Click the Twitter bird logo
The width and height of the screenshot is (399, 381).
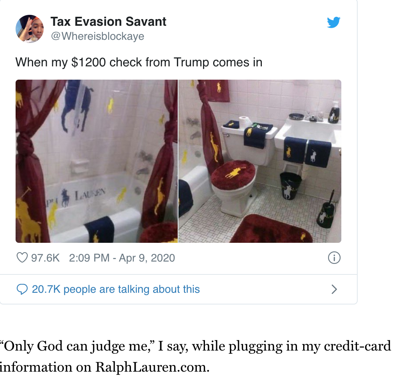click(x=334, y=23)
